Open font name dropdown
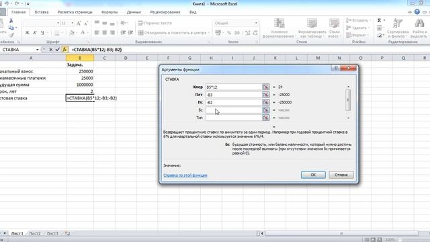 (58, 24)
